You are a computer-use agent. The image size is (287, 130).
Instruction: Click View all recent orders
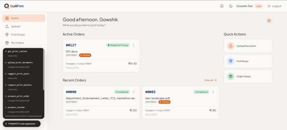point(210,80)
